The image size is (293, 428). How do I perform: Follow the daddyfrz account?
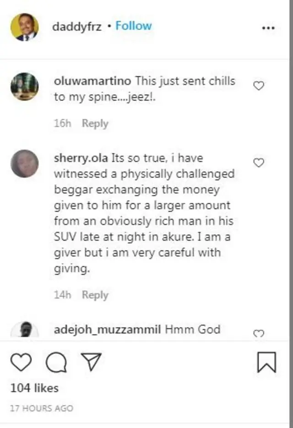coord(133,26)
